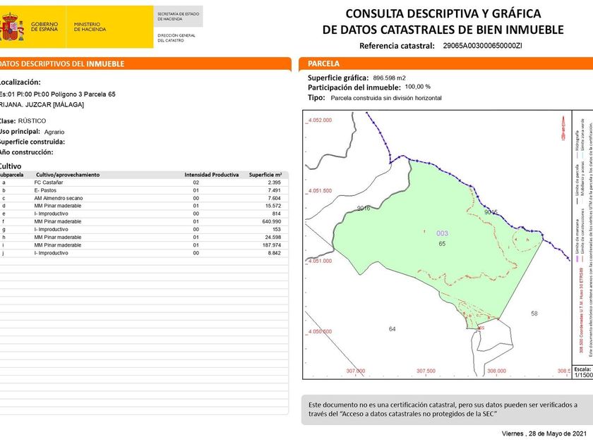The width and height of the screenshot is (593, 444).
Task: Click subparcel 'h' marker on the map
Action: 527,240
